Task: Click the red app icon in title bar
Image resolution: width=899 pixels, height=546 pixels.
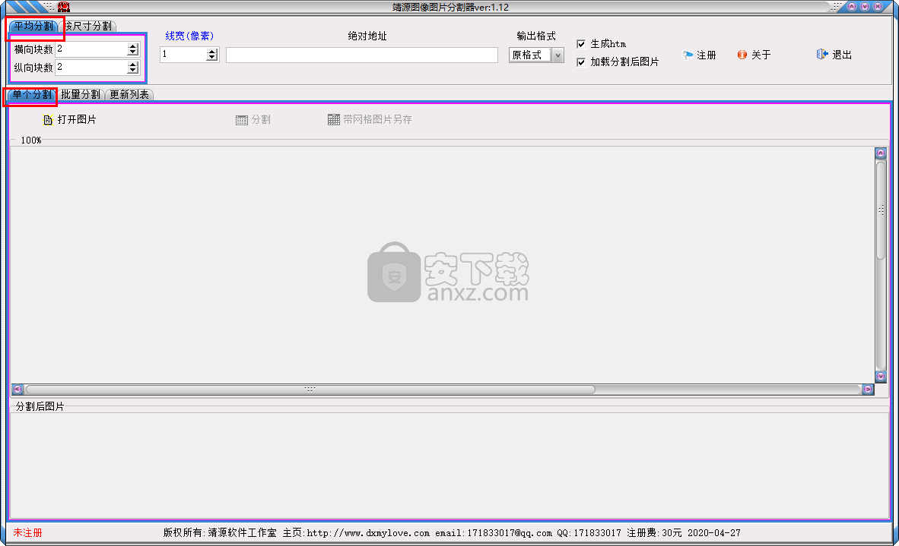Action: [x=64, y=7]
